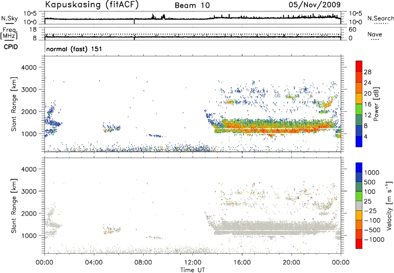Viewport: 394px width, 273px height.
Task: Click the gray band of the velocity colorbar
Action: tap(359, 206)
